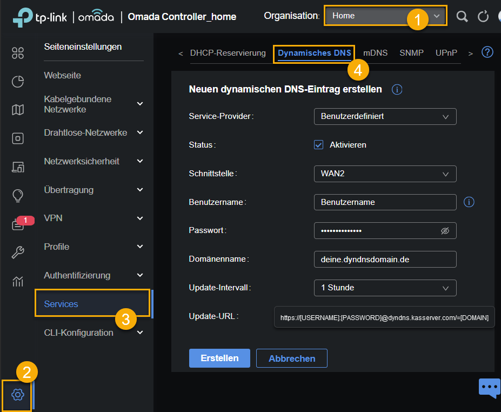The width and height of the screenshot is (501, 412).
Task: Open the Insights lightbulb icon
Action: (18, 195)
